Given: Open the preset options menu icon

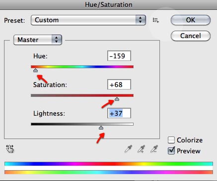Looking at the screenshot, I should 155,20.
